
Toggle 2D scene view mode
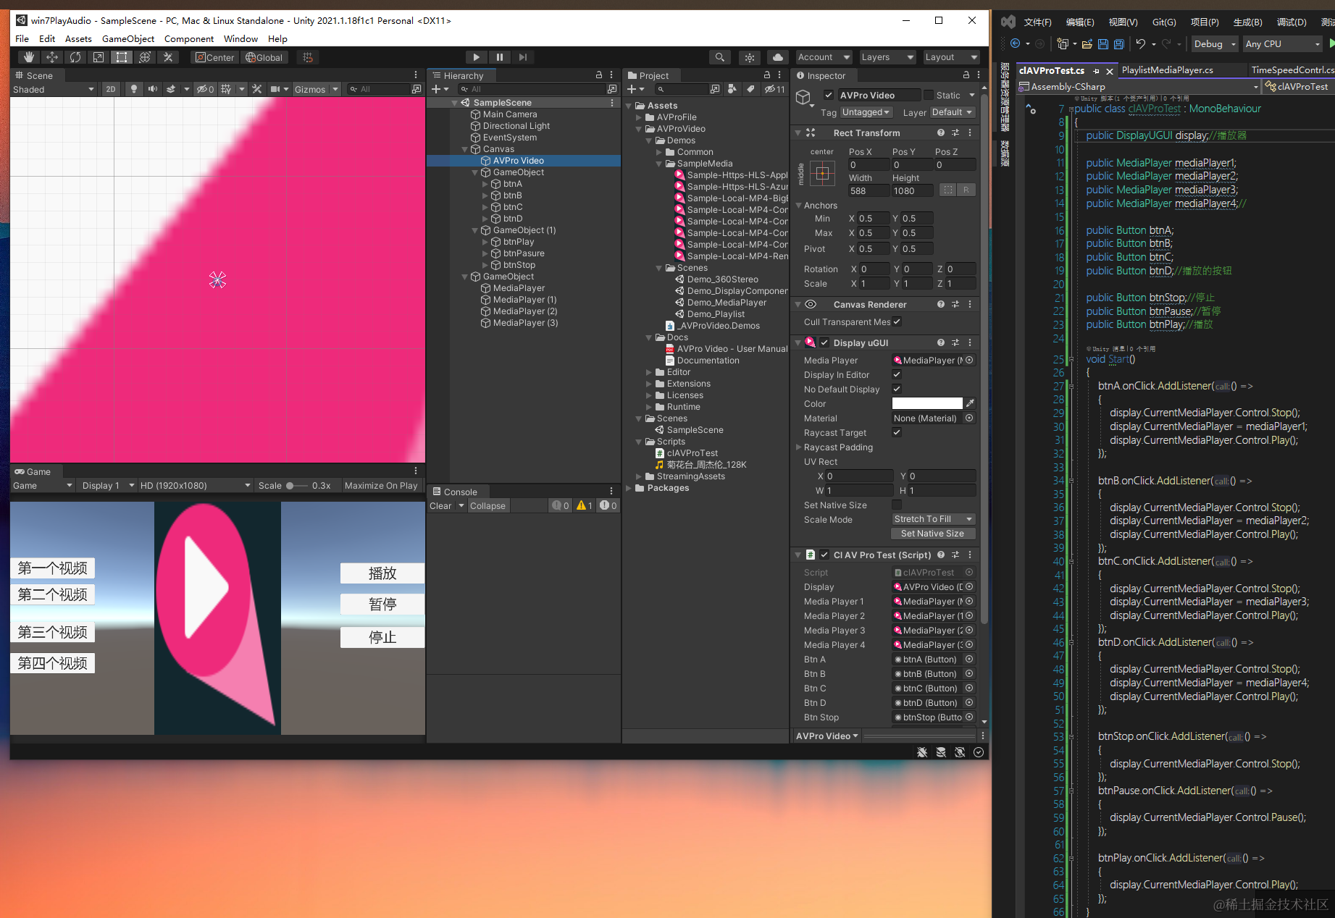click(x=110, y=89)
